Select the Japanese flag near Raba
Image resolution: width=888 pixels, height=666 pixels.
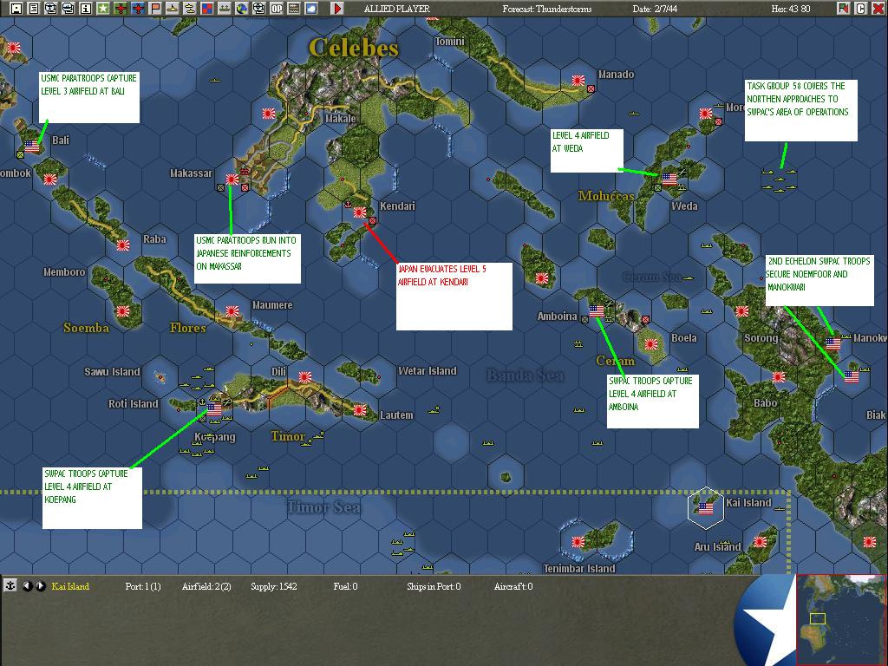tap(123, 245)
